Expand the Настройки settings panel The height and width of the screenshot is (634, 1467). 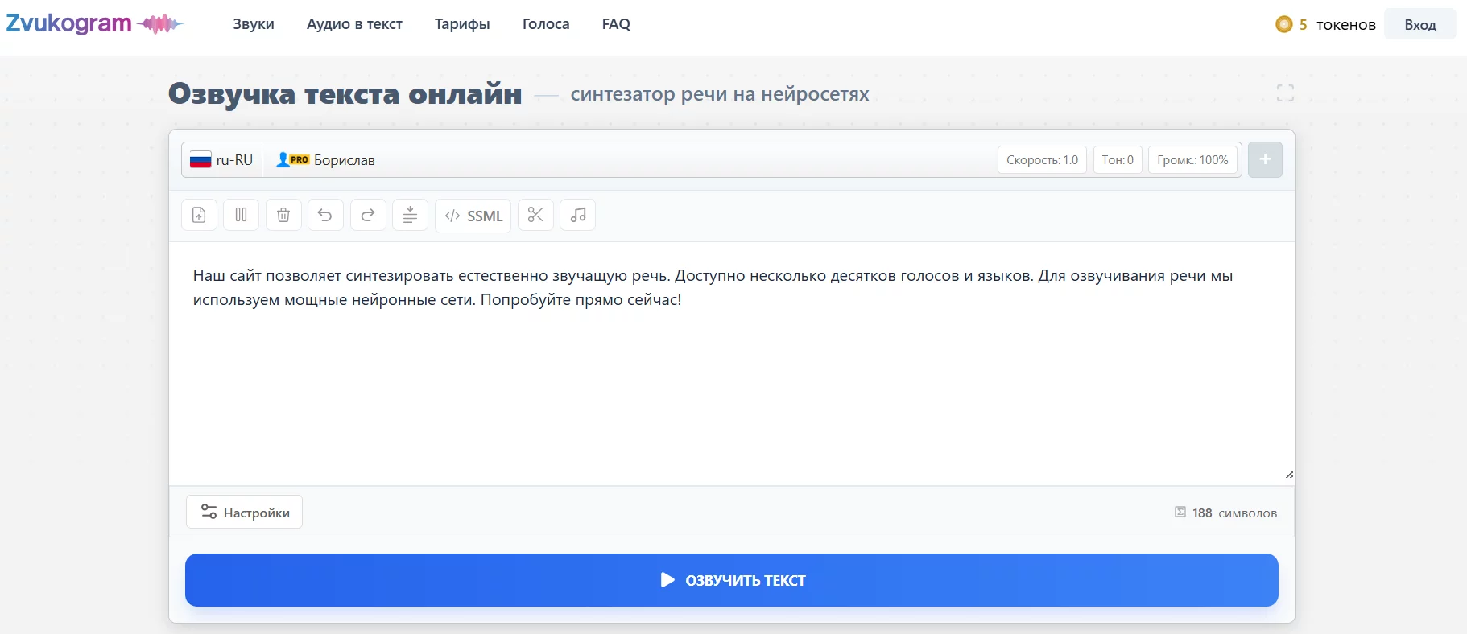[244, 513]
